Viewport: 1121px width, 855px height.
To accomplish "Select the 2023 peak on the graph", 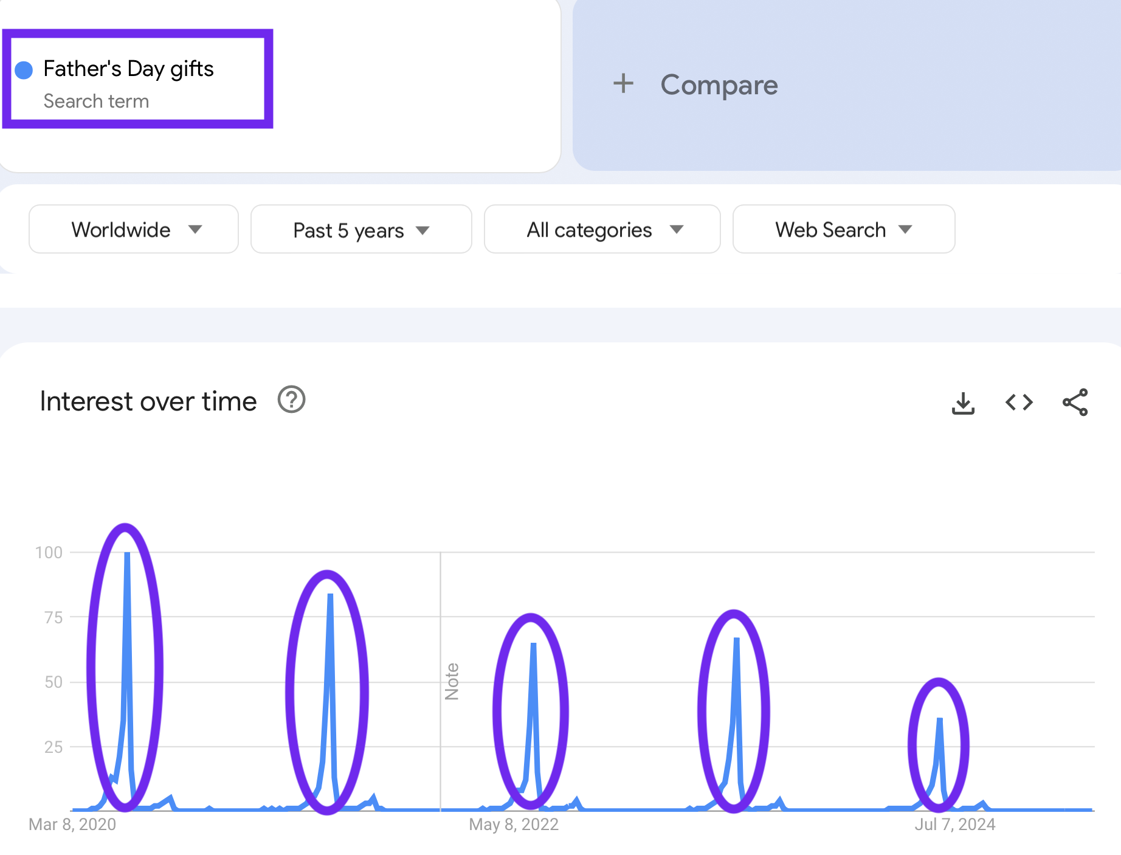I will [736, 638].
